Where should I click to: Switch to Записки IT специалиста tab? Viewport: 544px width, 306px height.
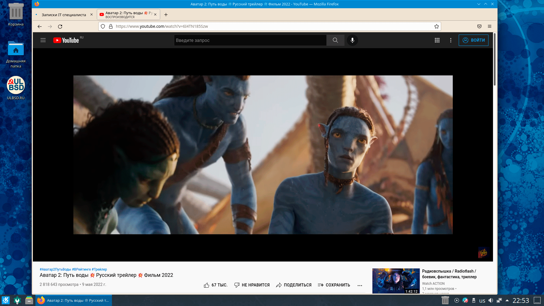tap(63, 15)
